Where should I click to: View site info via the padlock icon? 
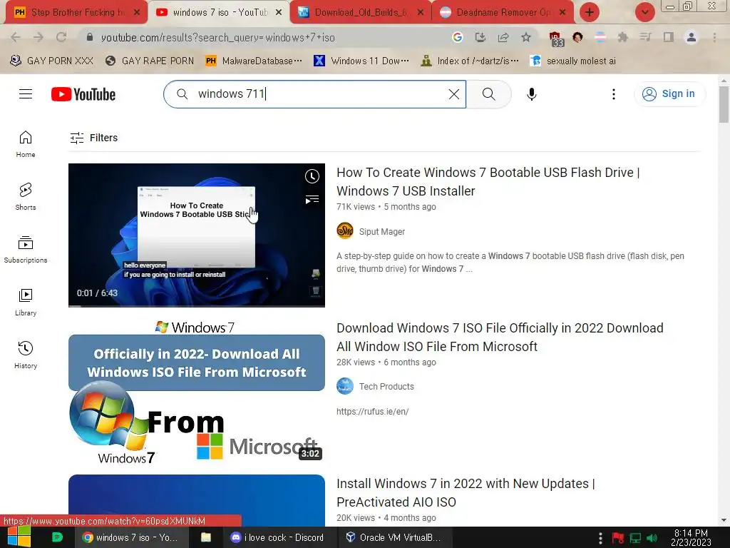[x=90, y=37]
